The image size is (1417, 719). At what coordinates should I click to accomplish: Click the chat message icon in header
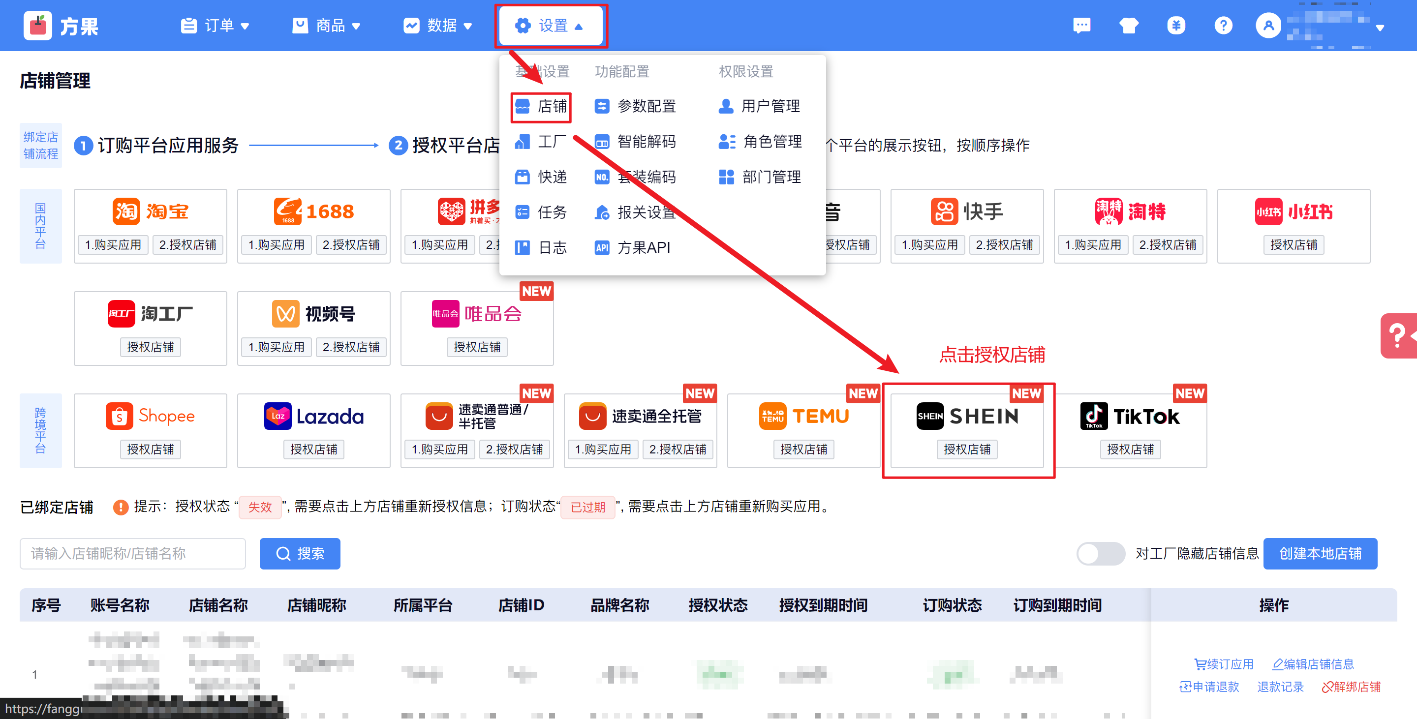point(1081,26)
